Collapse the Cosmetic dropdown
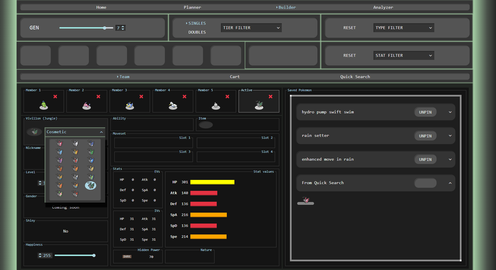Image resolution: width=496 pixels, height=270 pixels. pos(75,132)
